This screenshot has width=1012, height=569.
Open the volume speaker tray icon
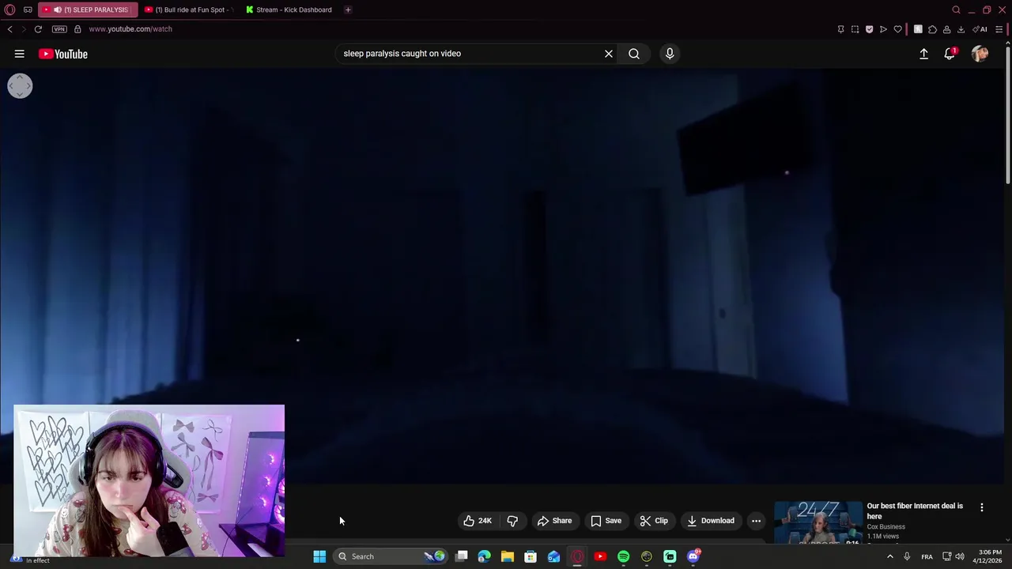tap(960, 556)
